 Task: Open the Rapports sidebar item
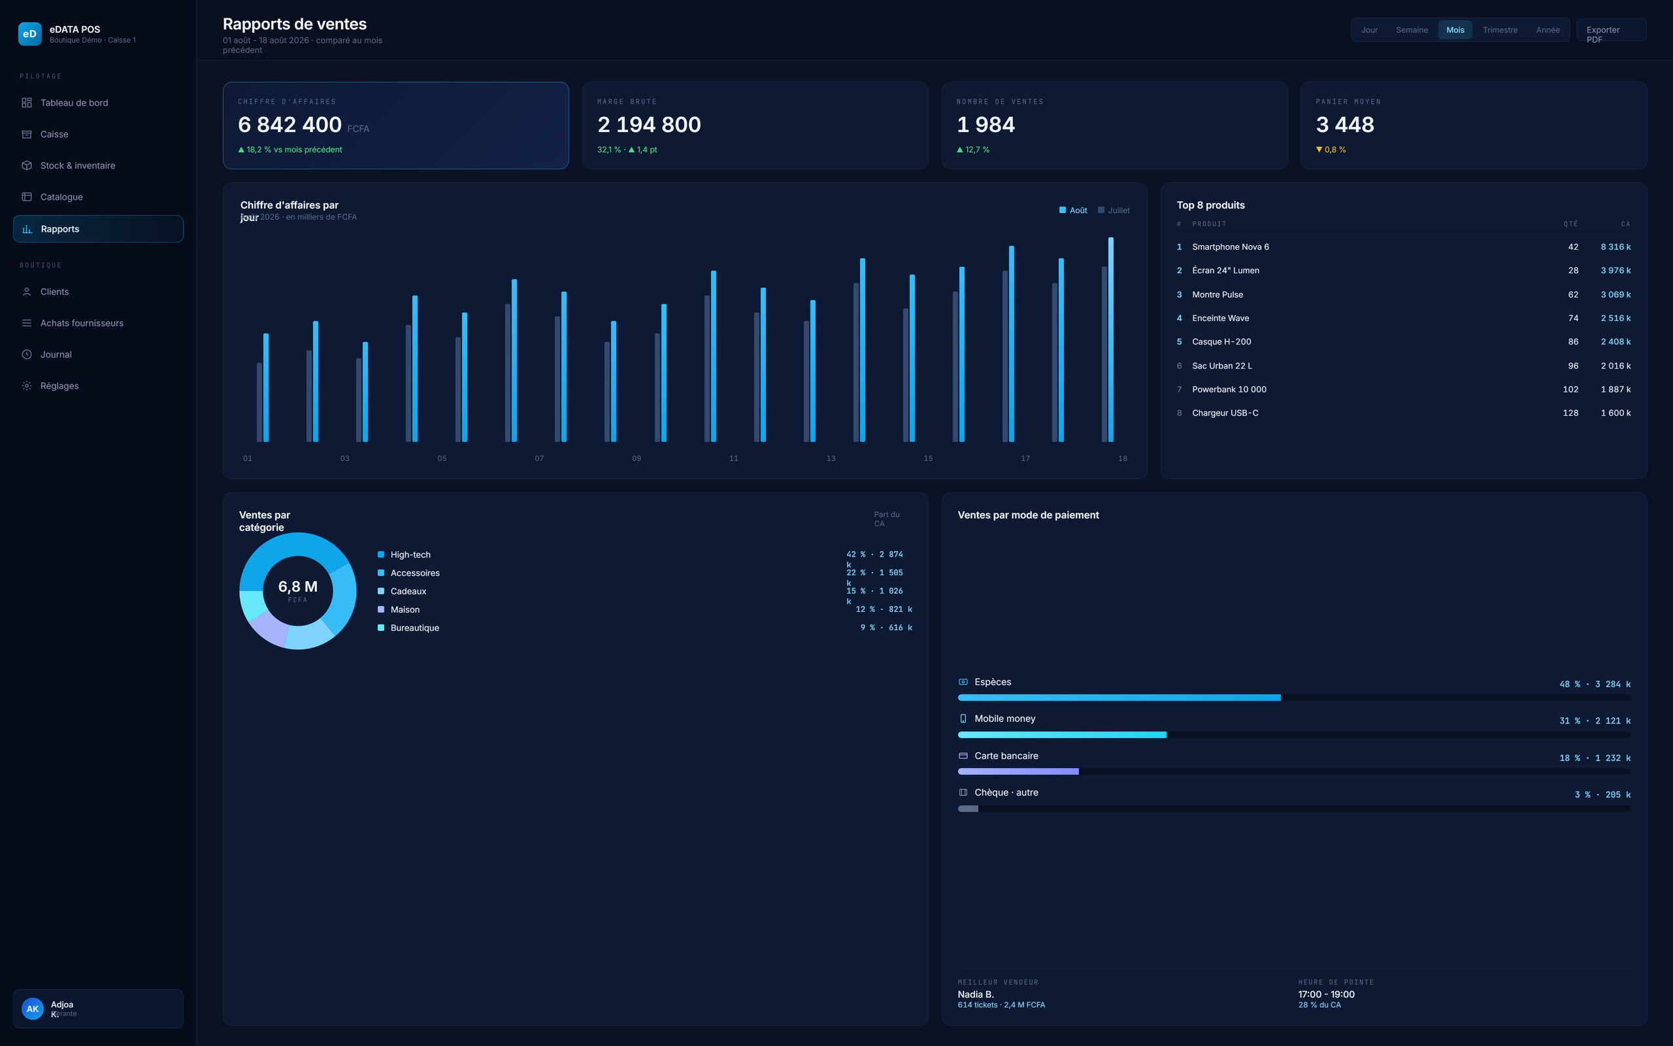click(98, 229)
